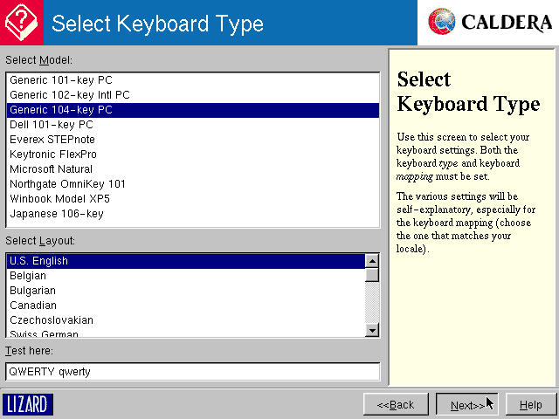Screen dimensions: 559x419
Task: Click the Test here input field
Action: 192,372
